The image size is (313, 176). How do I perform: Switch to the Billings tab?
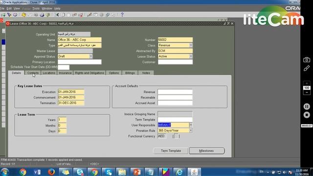130,73
